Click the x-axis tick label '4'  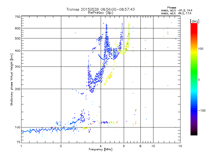tap(101, 146)
